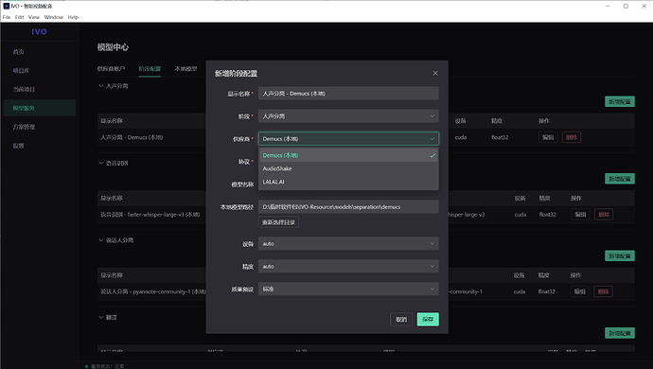Screen dimensions: 653x369
Task: Click cuda in the pyannote-community-1 row
Action: [520, 291]
